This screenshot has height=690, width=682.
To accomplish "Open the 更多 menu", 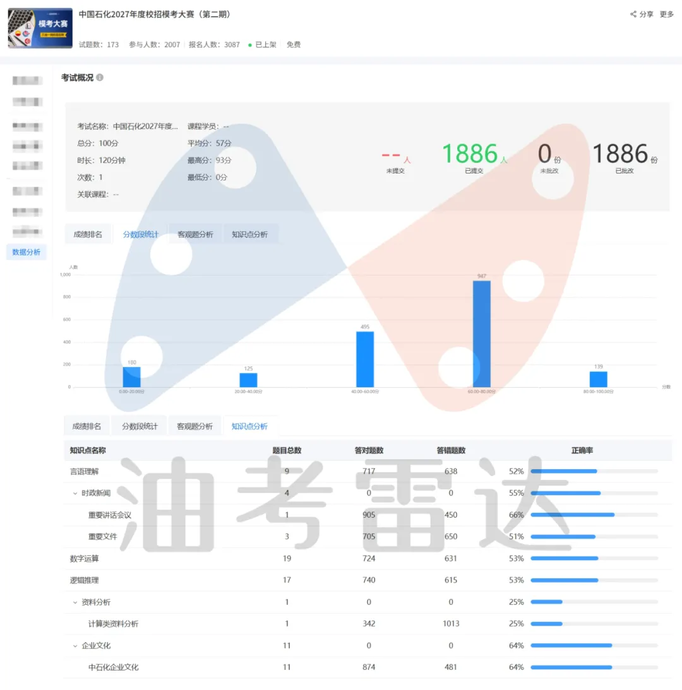I will pos(667,14).
